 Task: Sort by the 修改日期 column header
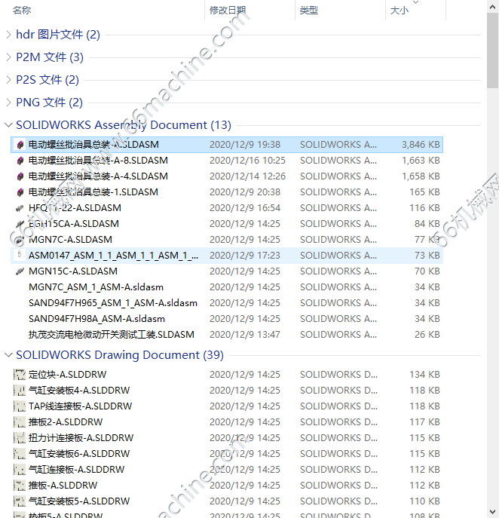228,11
